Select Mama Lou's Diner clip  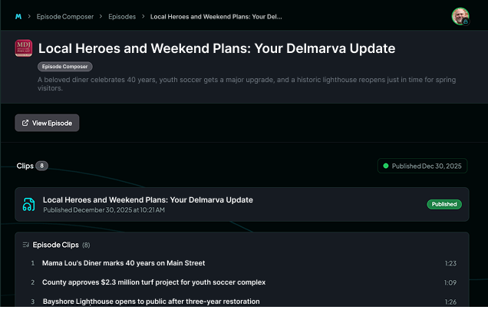[123, 263]
